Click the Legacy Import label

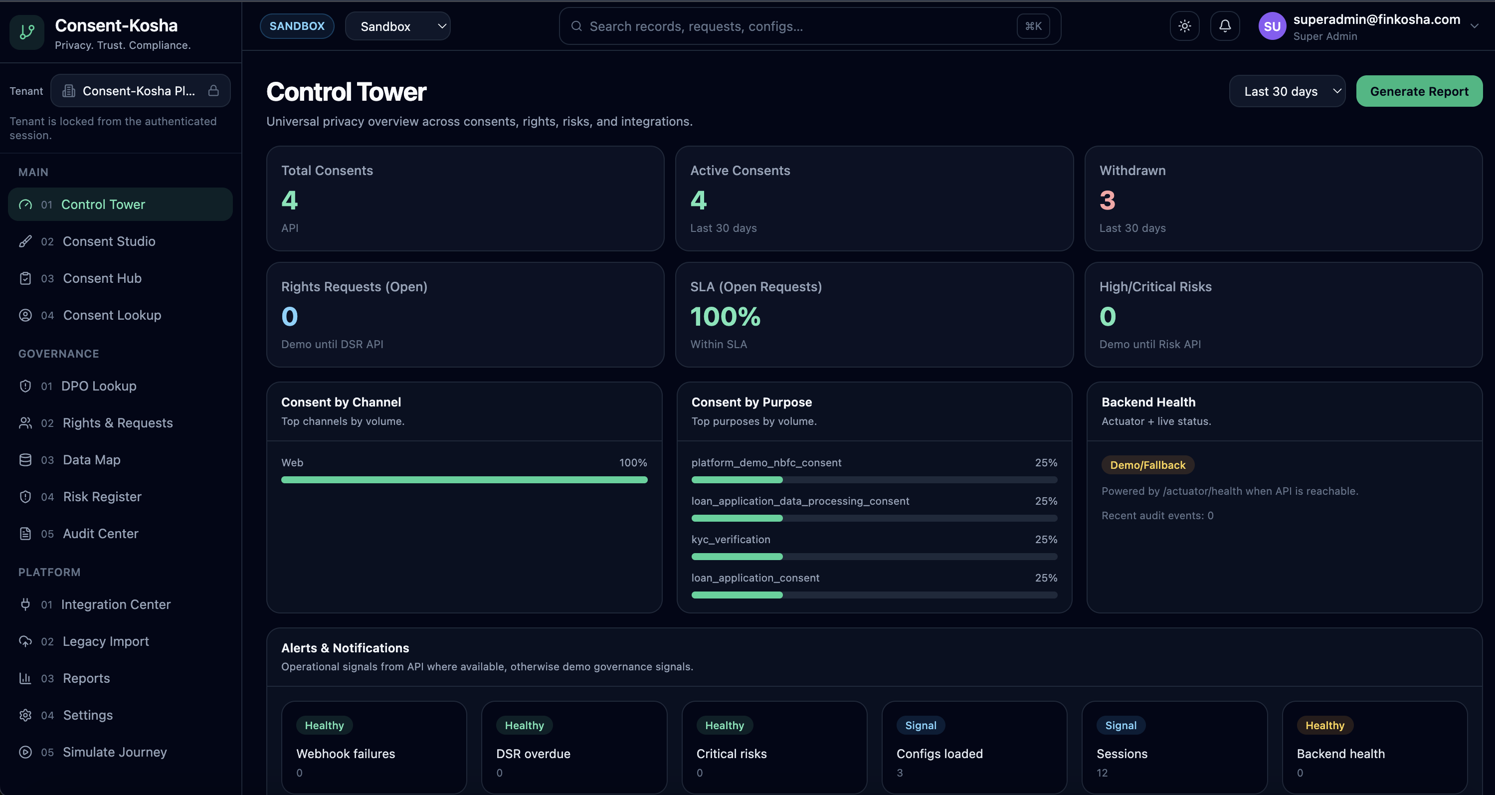tap(106, 641)
